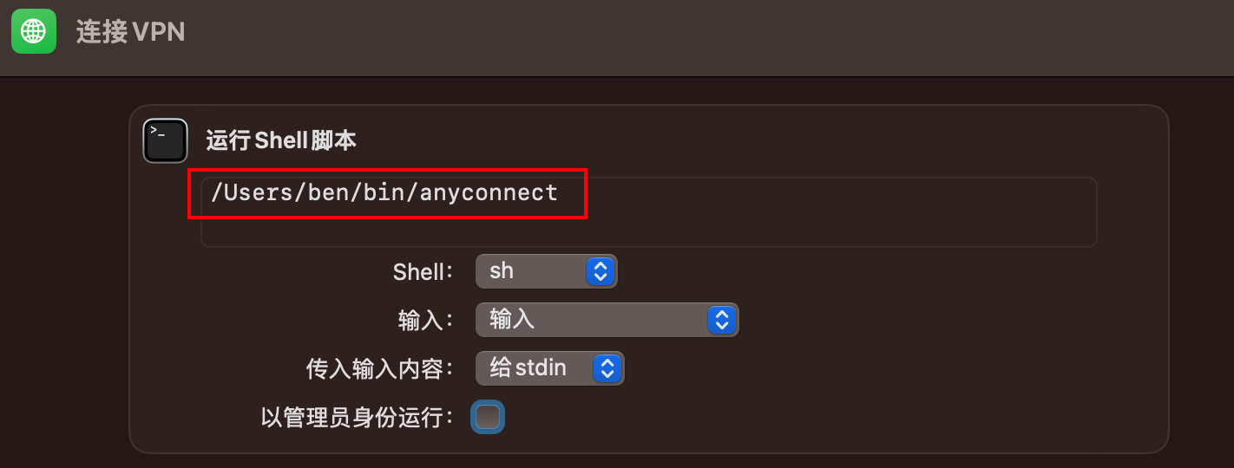Open the Shell dropdown showing sh
The width and height of the screenshot is (1234, 468).
[546, 271]
